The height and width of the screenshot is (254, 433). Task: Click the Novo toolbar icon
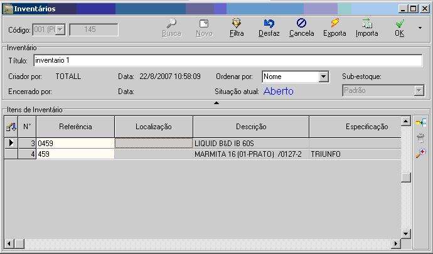204,23
